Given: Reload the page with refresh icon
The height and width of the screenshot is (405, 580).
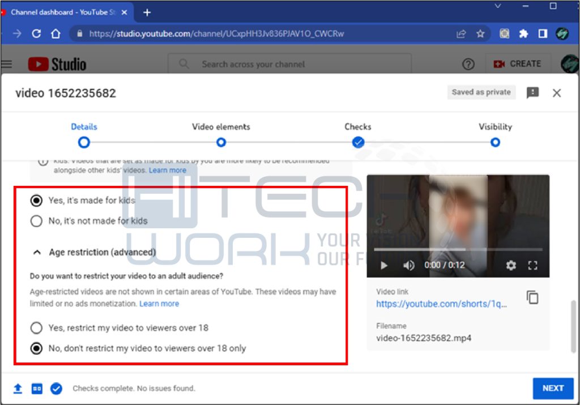Looking at the screenshot, I should coord(36,34).
